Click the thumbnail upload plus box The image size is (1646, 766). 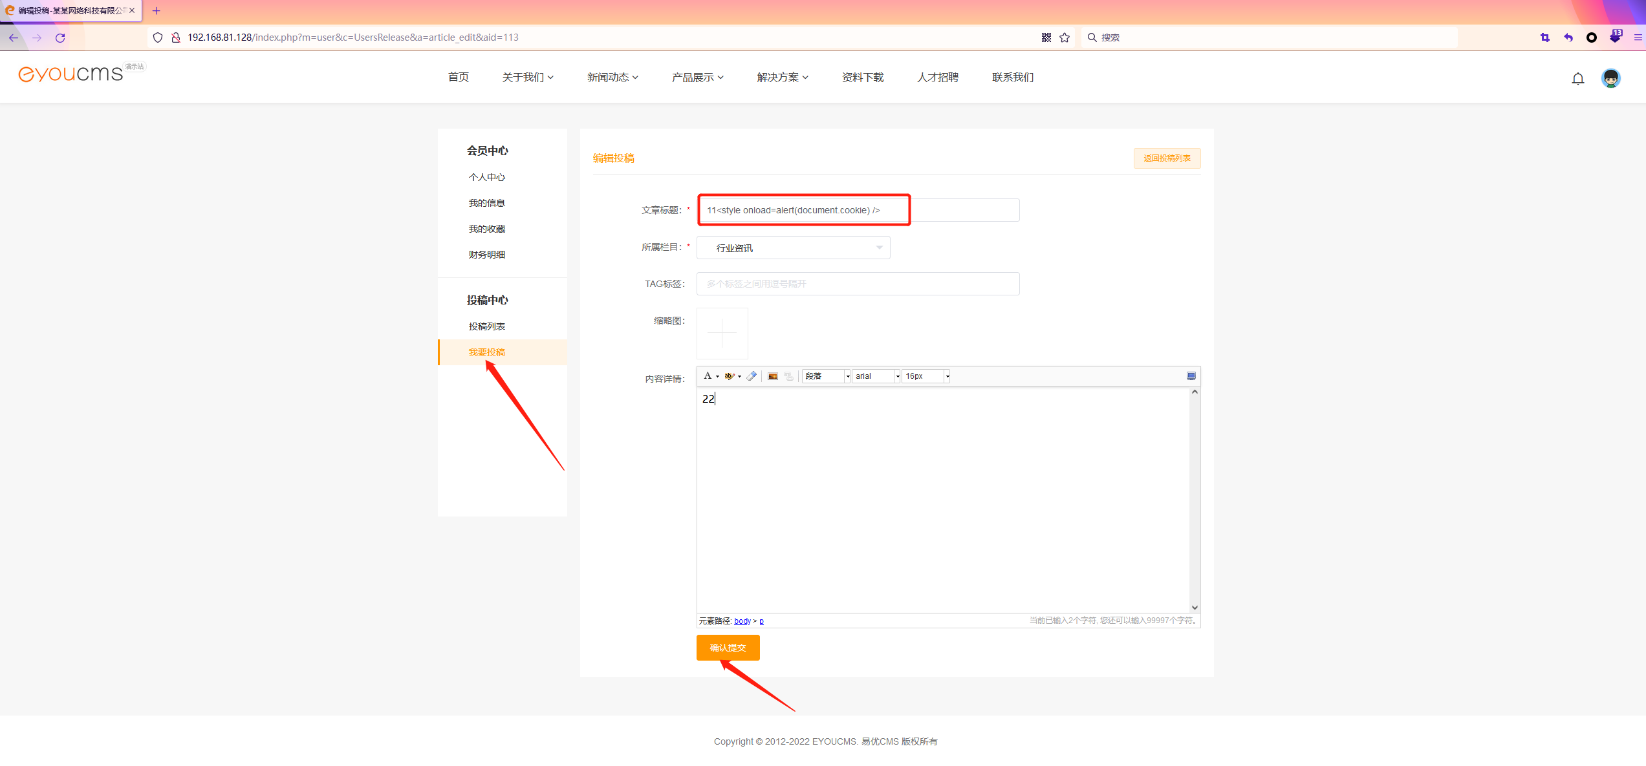tap(722, 334)
